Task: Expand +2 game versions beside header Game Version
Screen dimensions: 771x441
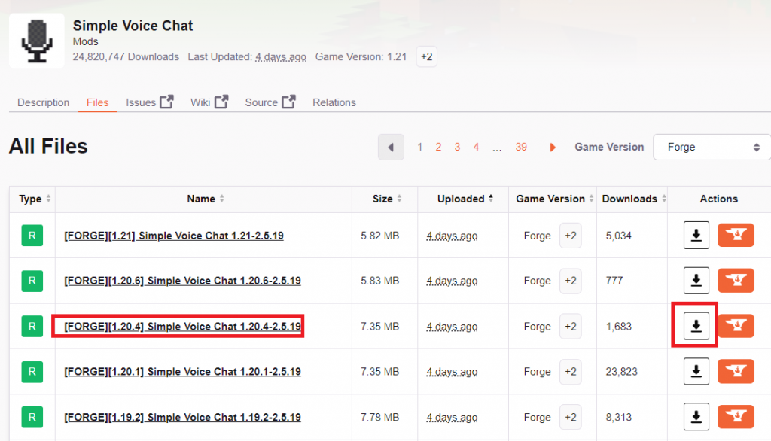Action: [x=426, y=56]
